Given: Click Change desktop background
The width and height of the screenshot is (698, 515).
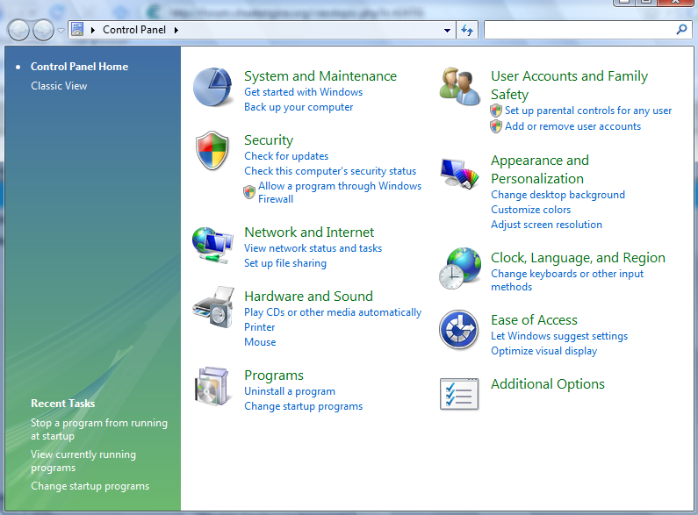Looking at the screenshot, I should point(558,195).
